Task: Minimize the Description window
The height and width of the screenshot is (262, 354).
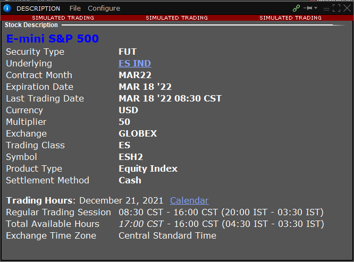Action: pos(326,9)
